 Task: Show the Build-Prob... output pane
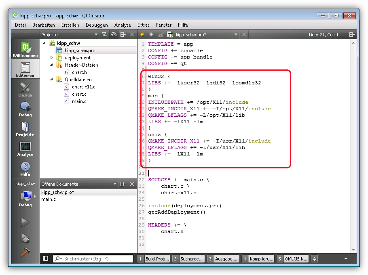pos(154,259)
